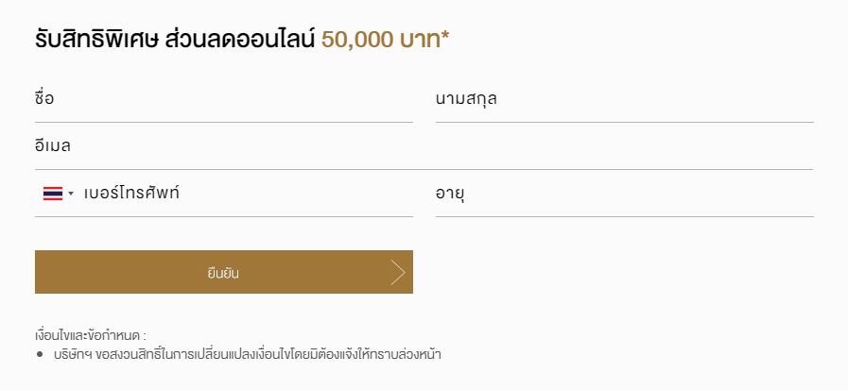Click the underline beneath the นามสกุล field

(x=625, y=123)
